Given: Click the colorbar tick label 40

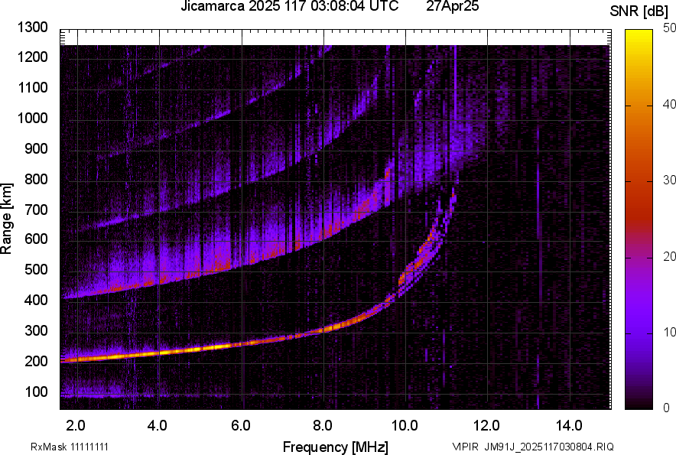Looking at the screenshot, I should pos(670,104).
